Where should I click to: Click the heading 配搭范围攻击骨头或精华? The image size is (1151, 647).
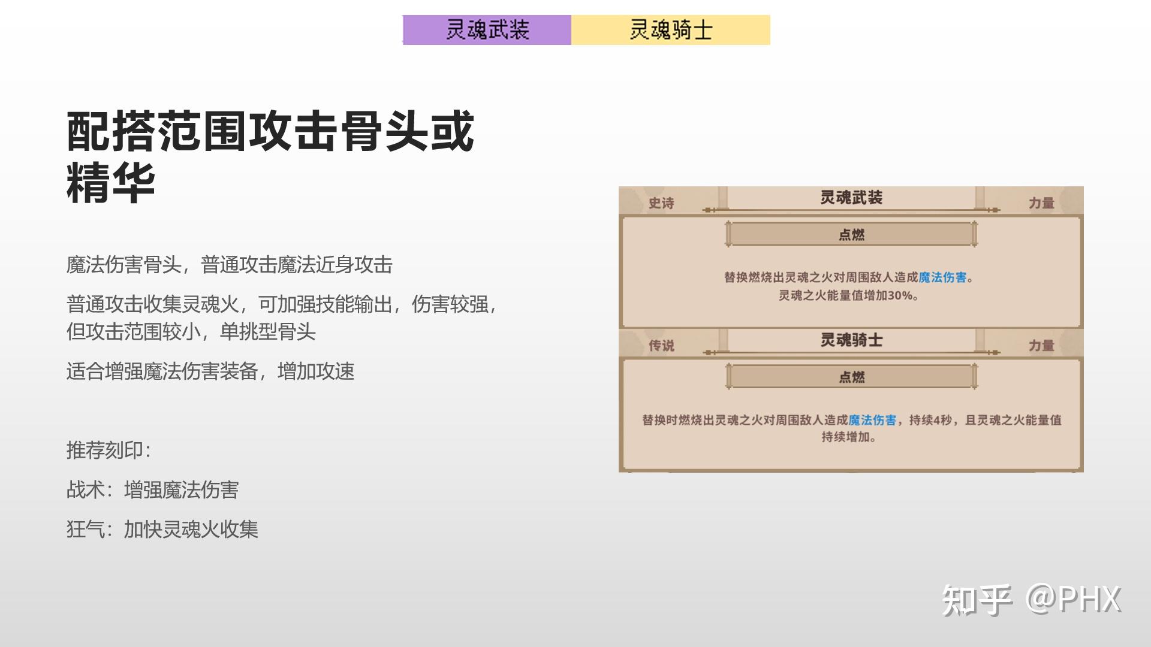click(270, 157)
